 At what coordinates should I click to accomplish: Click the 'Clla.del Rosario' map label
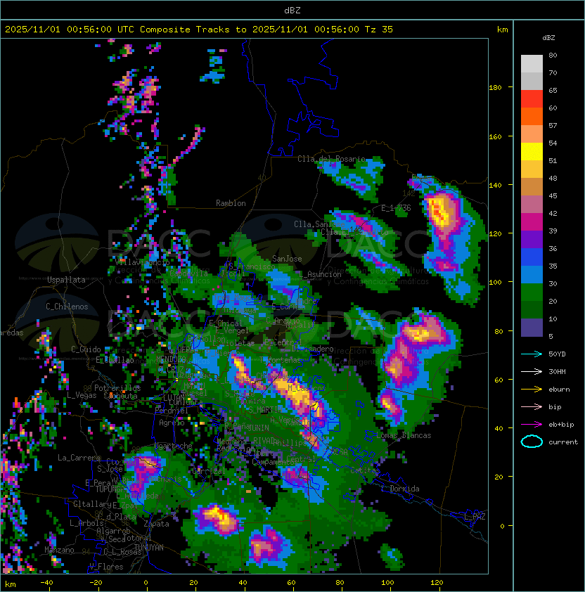coord(331,159)
